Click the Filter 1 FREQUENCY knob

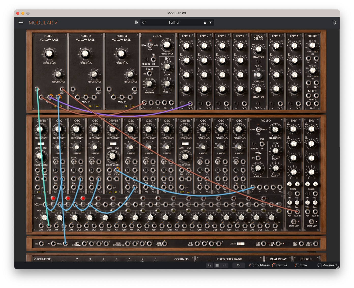[49, 54]
